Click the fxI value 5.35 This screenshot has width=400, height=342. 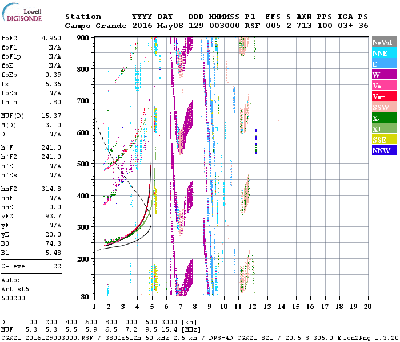pos(53,84)
